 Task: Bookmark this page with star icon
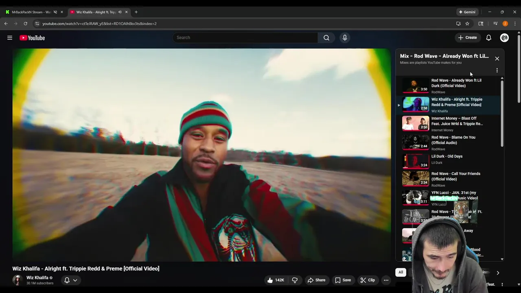coord(467,24)
